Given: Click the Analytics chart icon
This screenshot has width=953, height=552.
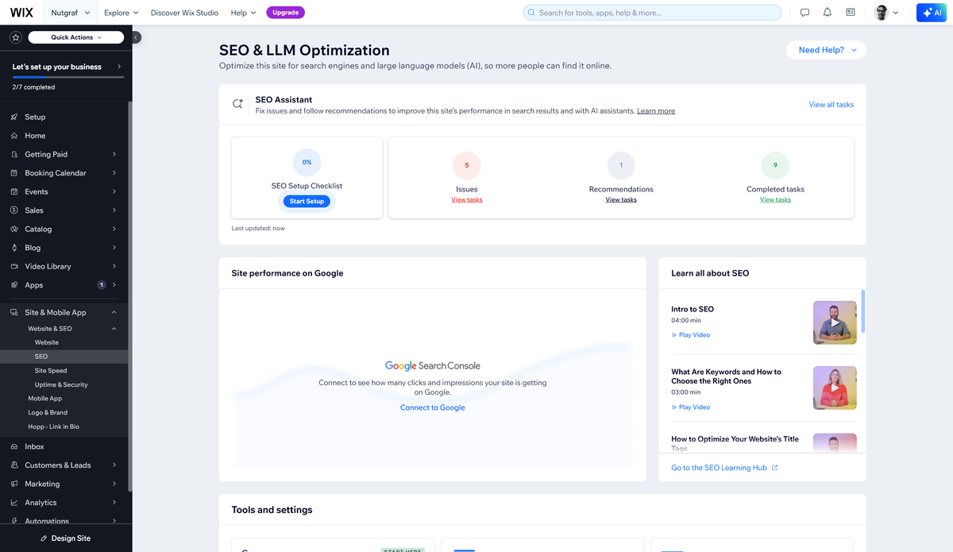Looking at the screenshot, I should coord(14,503).
